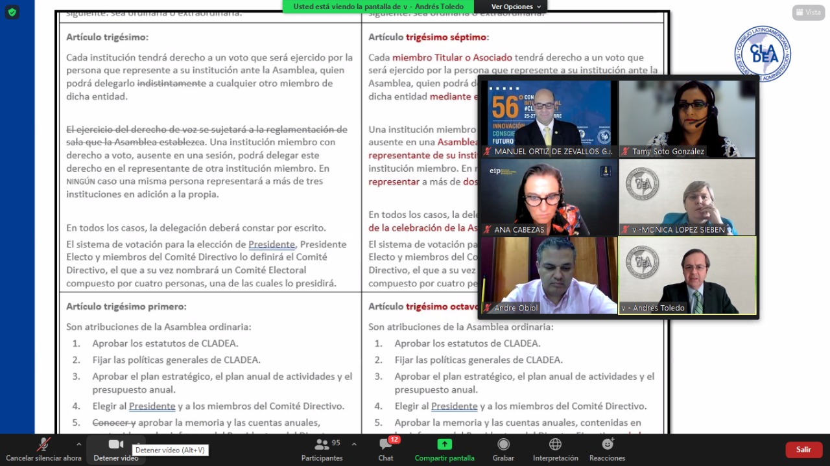Open the Chat panel

point(386,450)
